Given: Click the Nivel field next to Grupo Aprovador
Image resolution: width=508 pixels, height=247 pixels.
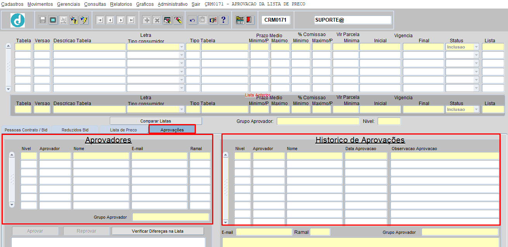Looking at the screenshot, I should [x=389, y=121].
